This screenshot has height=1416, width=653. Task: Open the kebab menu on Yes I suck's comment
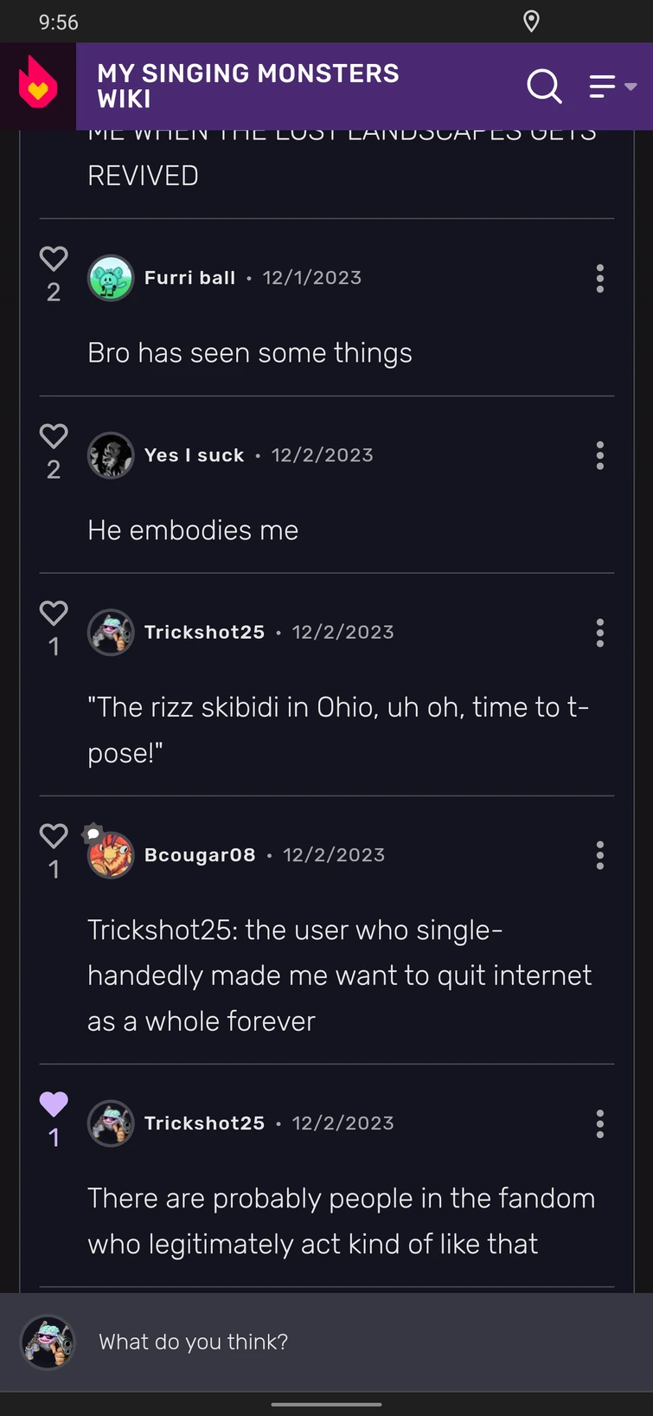[x=599, y=456]
